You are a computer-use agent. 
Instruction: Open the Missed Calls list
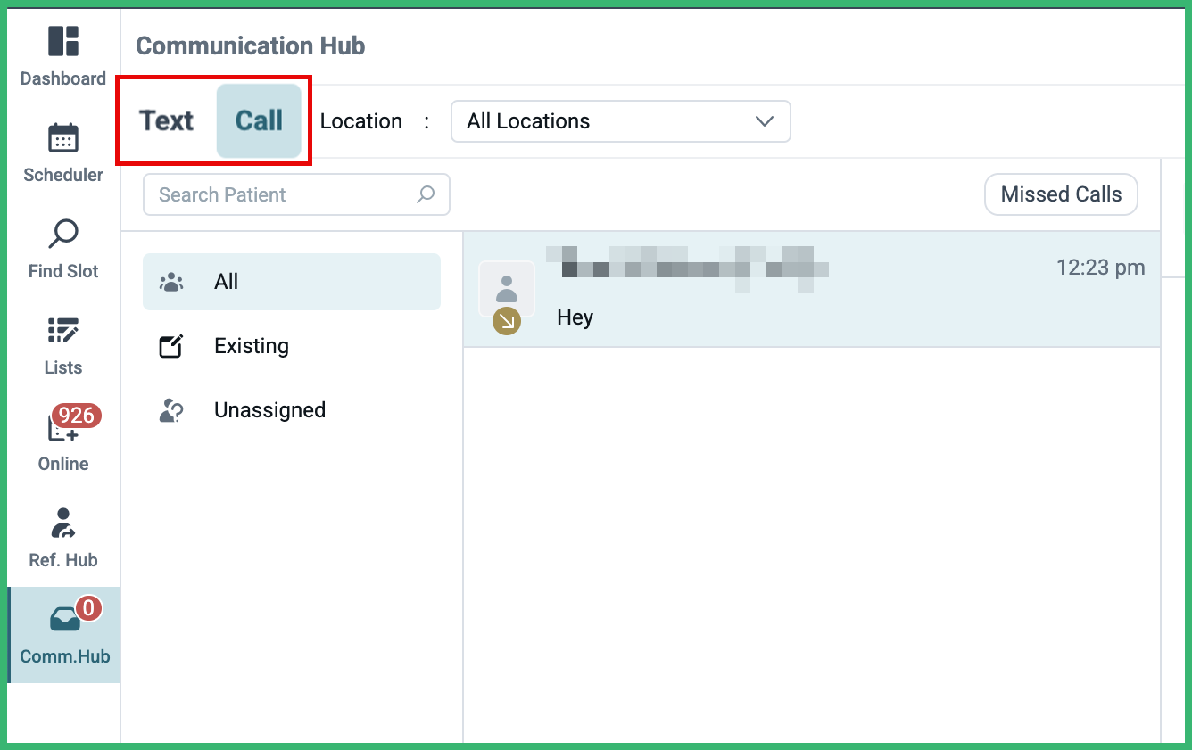click(1061, 194)
